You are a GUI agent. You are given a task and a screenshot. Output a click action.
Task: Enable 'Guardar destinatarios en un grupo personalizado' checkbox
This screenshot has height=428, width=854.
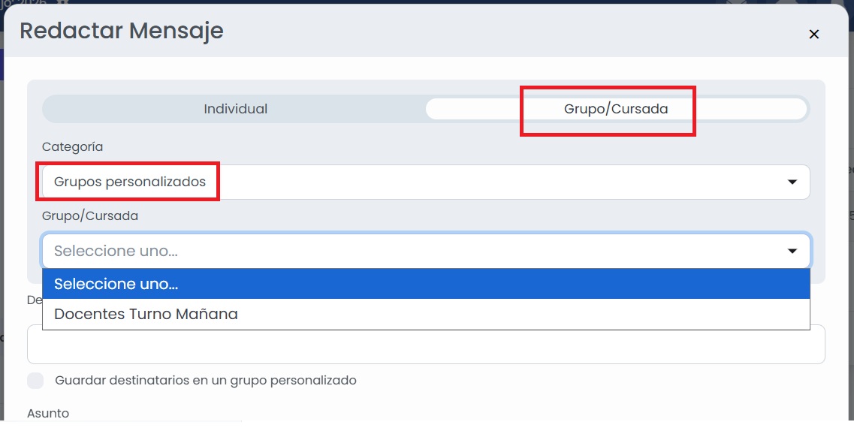(35, 381)
